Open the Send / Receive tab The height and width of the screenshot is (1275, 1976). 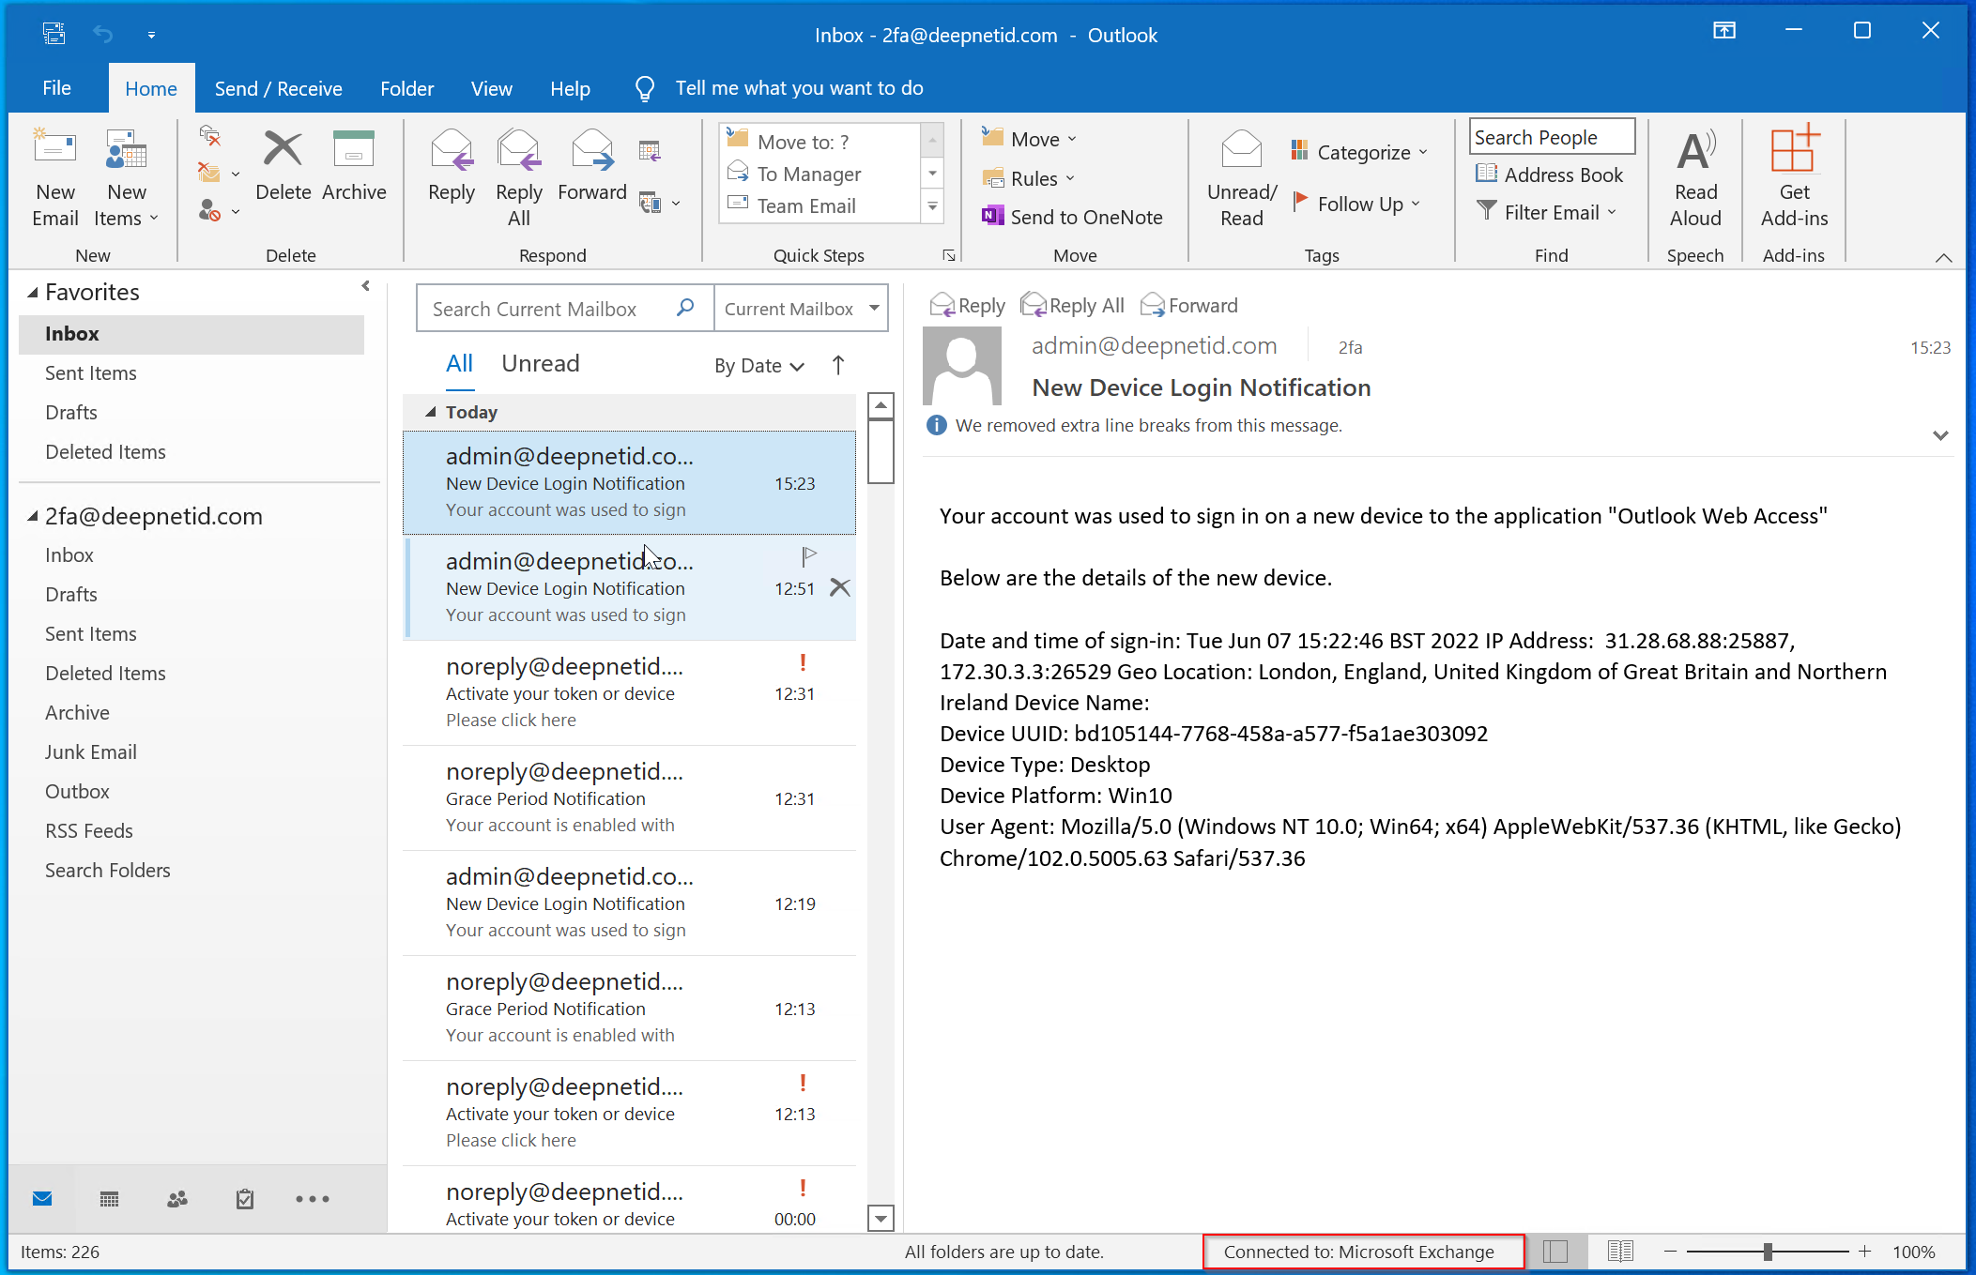coord(278,88)
